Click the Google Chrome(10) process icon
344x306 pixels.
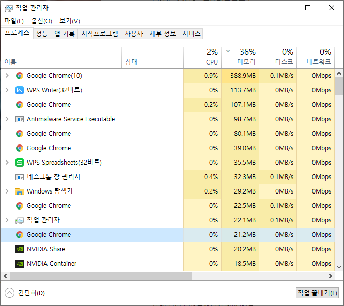click(x=20, y=76)
